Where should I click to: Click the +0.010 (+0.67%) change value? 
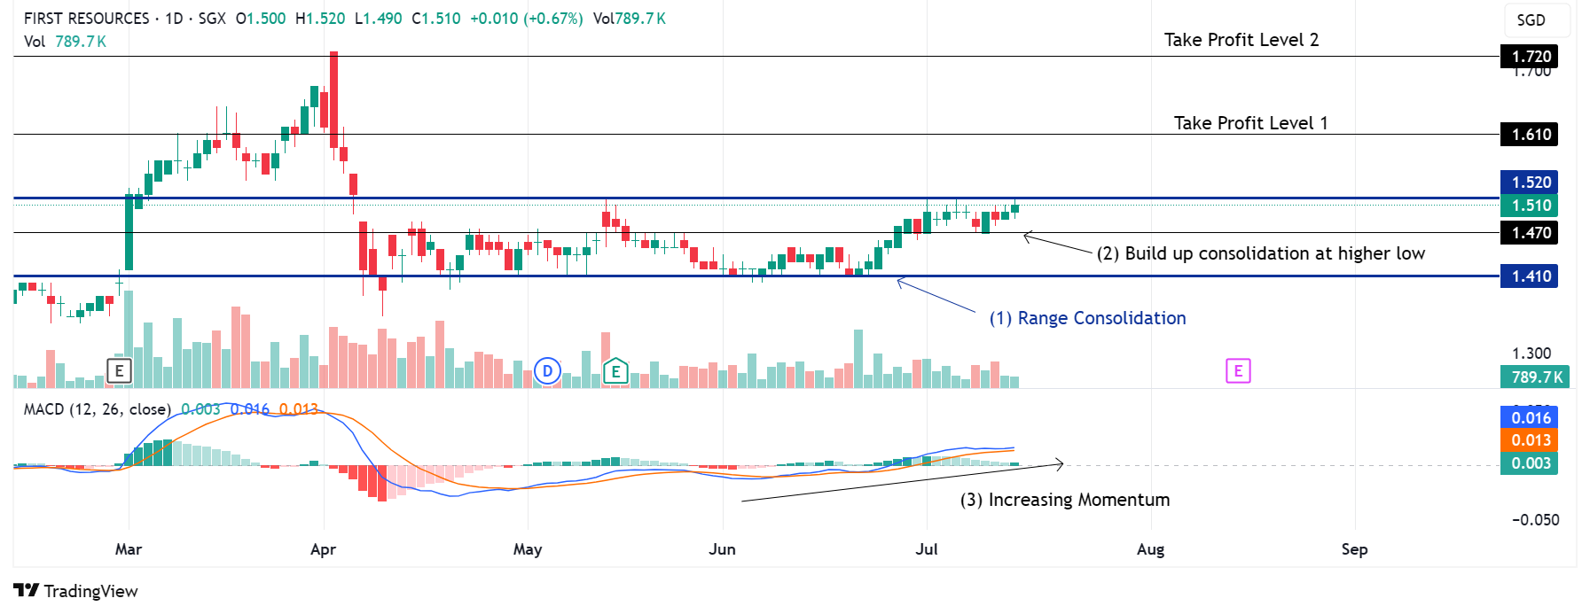[x=527, y=19]
